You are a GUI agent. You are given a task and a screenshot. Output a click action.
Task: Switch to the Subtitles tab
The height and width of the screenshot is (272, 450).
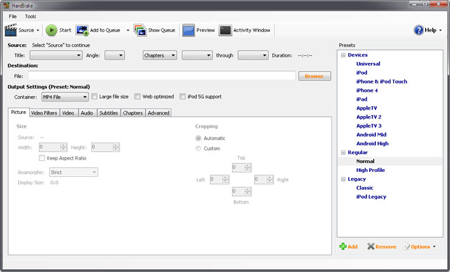109,113
